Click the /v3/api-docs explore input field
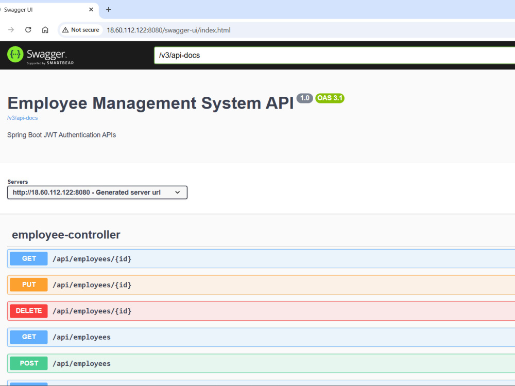Image resolution: width=515 pixels, height=386 pixels. tap(334, 55)
